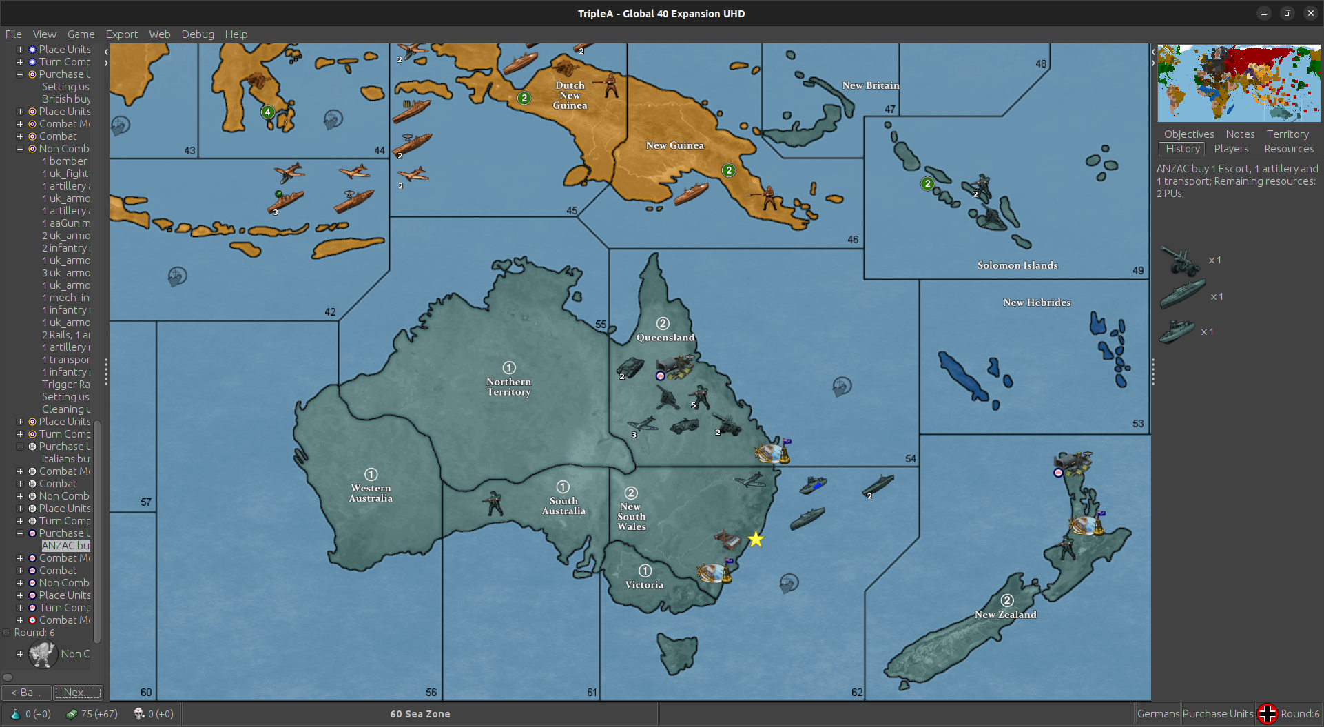This screenshot has height=727, width=1324.
Task: Switch to the Notes tab
Action: click(1240, 134)
